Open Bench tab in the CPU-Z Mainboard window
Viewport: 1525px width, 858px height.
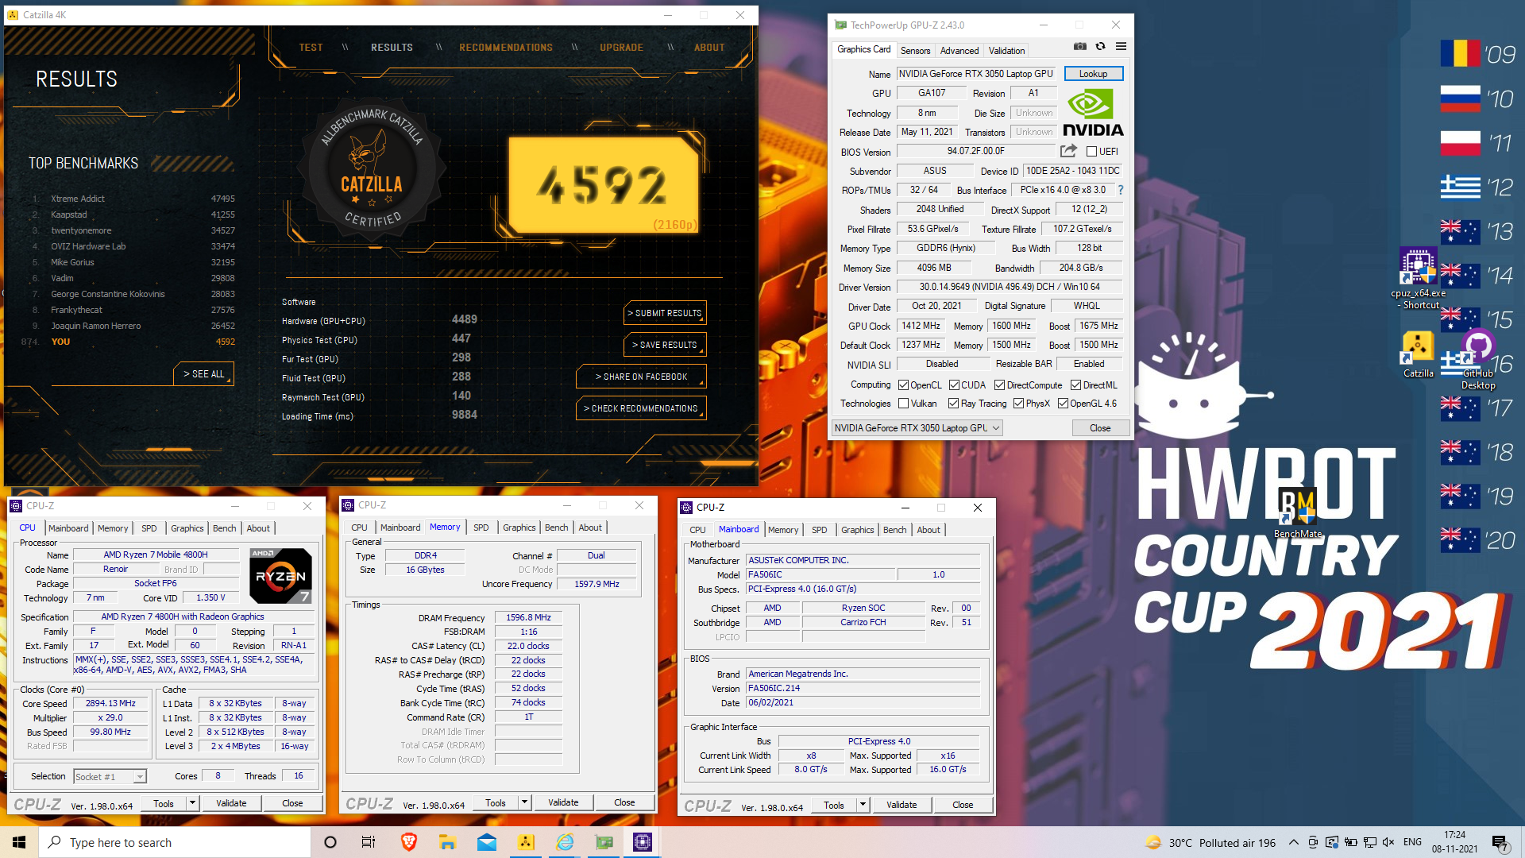pyautogui.click(x=894, y=530)
